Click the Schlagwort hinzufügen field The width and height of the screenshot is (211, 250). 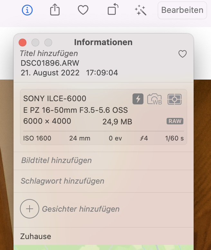(62, 181)
